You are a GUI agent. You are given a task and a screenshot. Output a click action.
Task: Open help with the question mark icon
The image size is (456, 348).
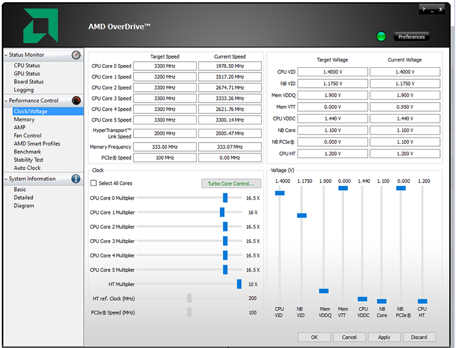click(x=424, y=10)
